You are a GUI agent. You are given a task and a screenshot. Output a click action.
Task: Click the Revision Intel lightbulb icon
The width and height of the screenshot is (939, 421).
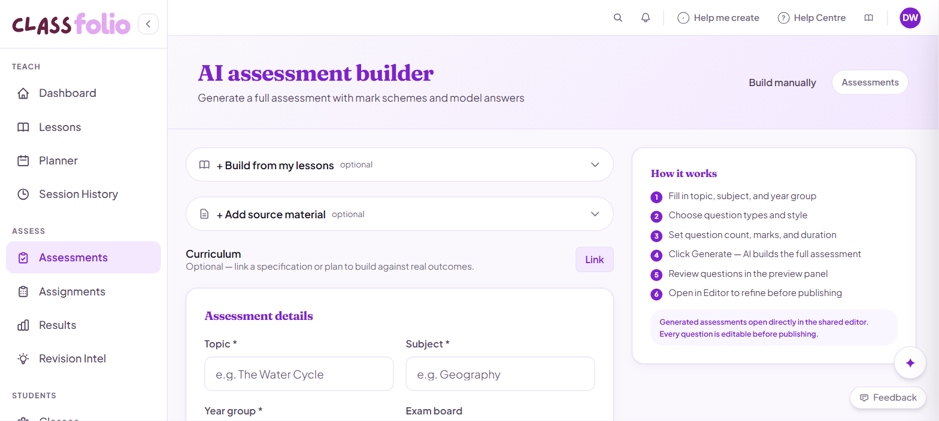coord(23,359)
